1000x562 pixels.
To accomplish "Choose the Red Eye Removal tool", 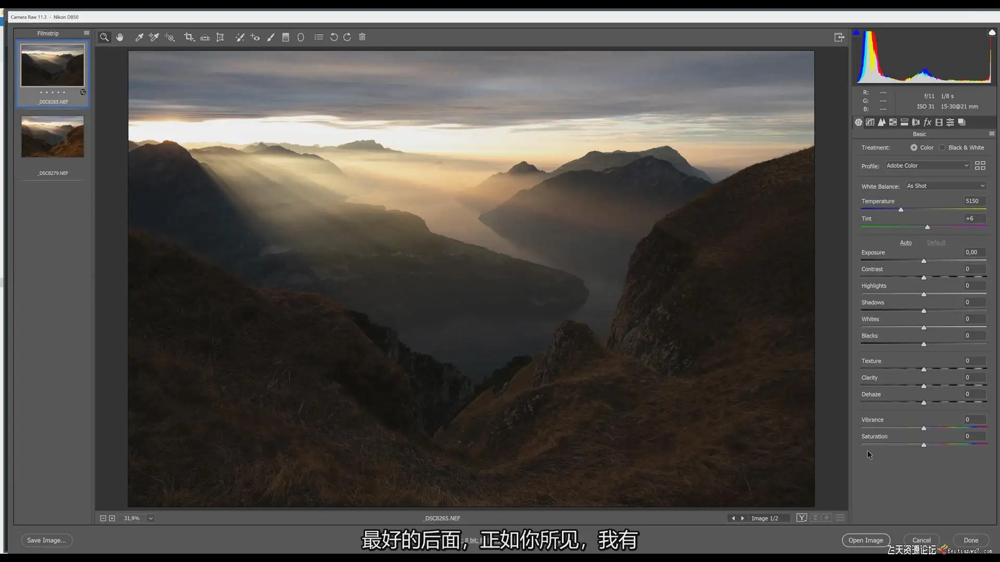I will 255,37.
